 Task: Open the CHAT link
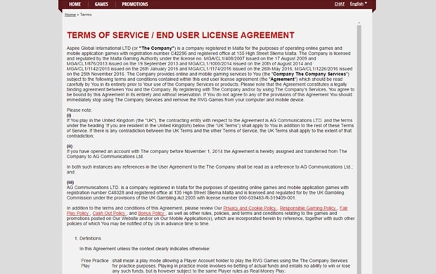pyautogui.click(x=339, y=4)
